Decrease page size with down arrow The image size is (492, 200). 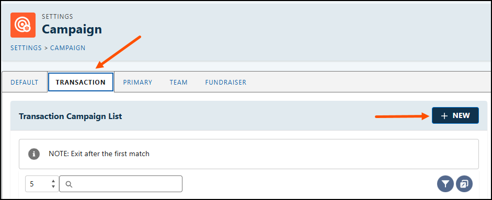click(53, 186)
